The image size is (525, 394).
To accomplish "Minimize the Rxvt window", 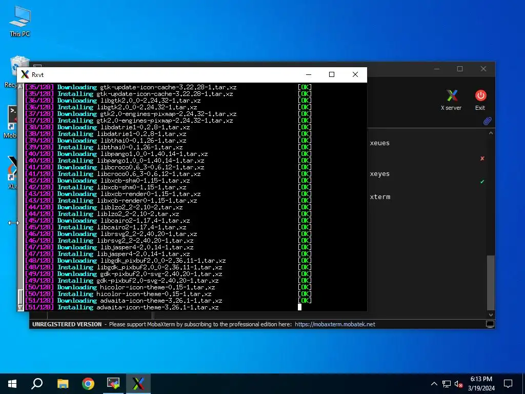I will pyautogui.click(x=309, y=74).
